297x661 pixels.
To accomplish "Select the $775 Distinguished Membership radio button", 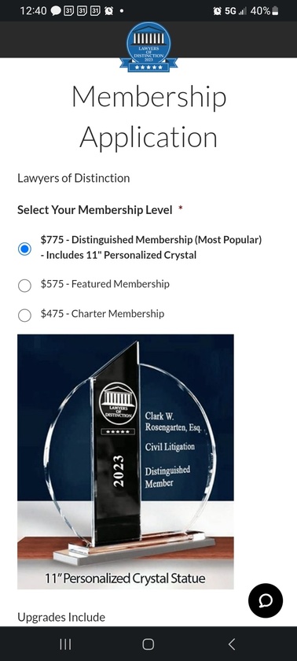I will click(24, 249).
